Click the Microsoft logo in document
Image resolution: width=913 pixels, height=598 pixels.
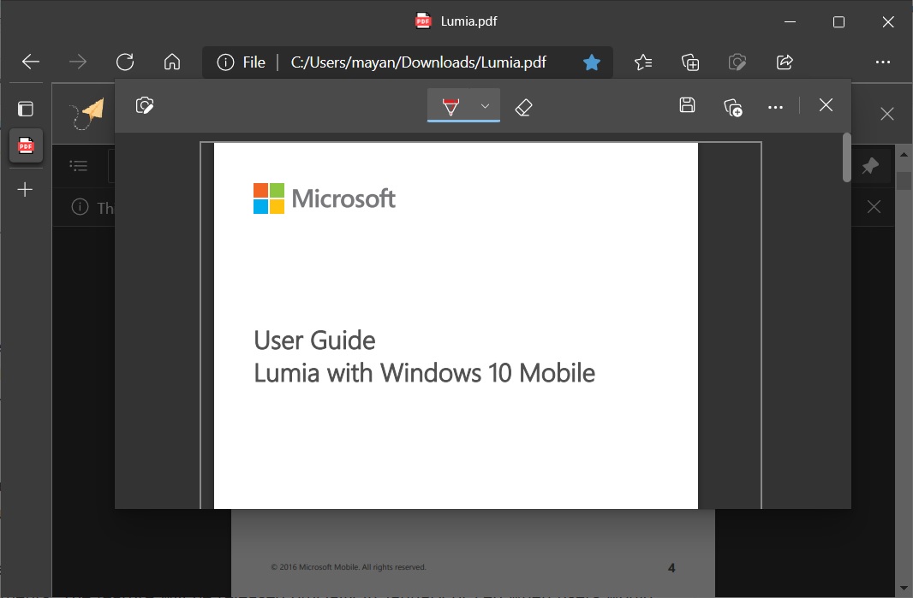pos(325,198)
